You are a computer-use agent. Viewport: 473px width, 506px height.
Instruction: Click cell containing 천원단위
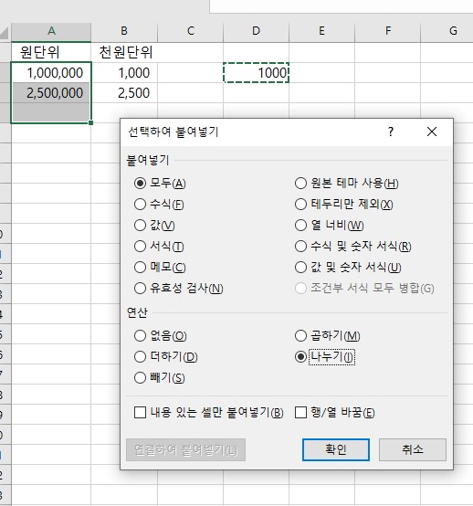click(x=124, y=52)
